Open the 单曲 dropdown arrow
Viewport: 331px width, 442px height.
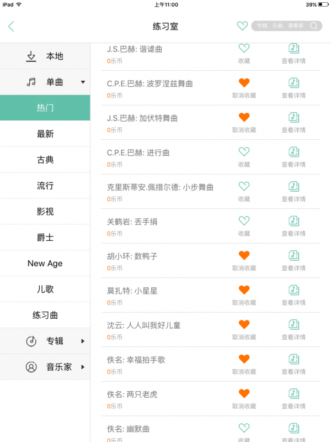click(x=83, y=82)
